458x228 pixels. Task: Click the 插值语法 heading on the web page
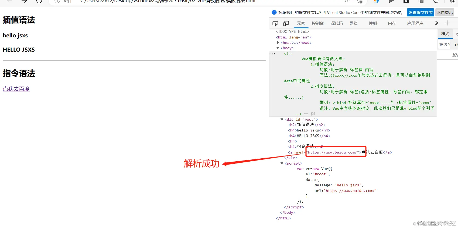[19, 20]
